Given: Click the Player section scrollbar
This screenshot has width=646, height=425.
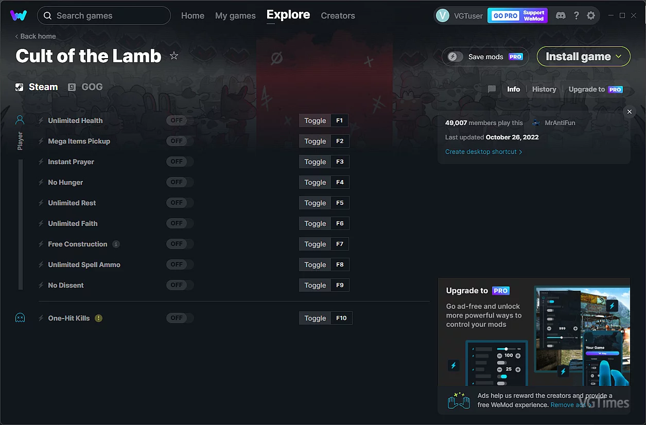Looking at the screenshot, I should pos(21,224).
